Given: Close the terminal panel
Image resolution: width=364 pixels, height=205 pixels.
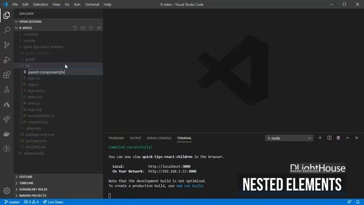Looking at the screenshot, I should point(357,138).
